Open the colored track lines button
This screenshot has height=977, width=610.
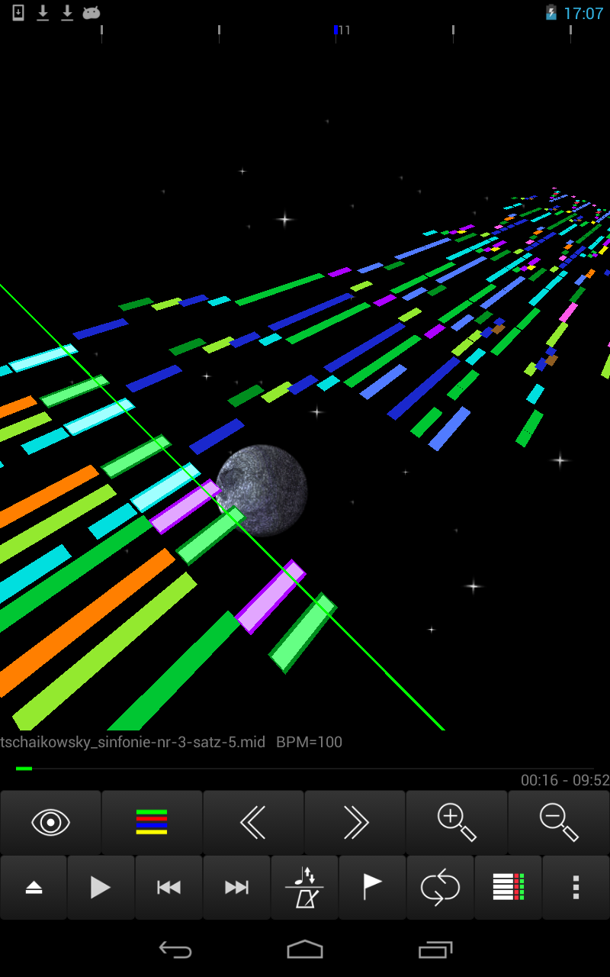click(x=152, y=822)
